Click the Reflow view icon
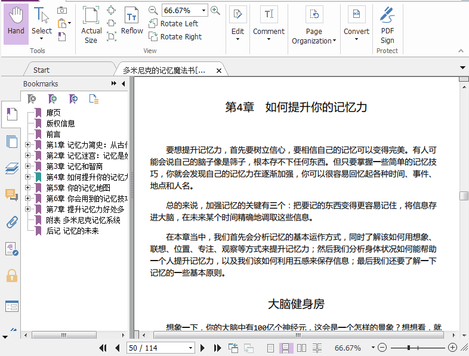The height and width of the screenshot is (356, 469). point(132,23)
